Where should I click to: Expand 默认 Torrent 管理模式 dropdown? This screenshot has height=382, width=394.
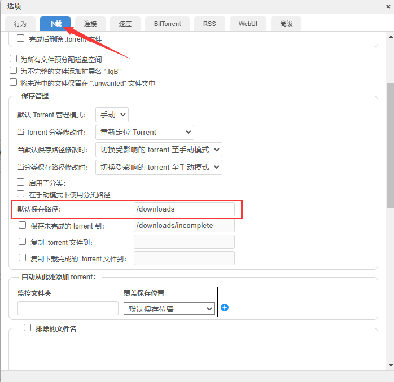tap(112, 115)
